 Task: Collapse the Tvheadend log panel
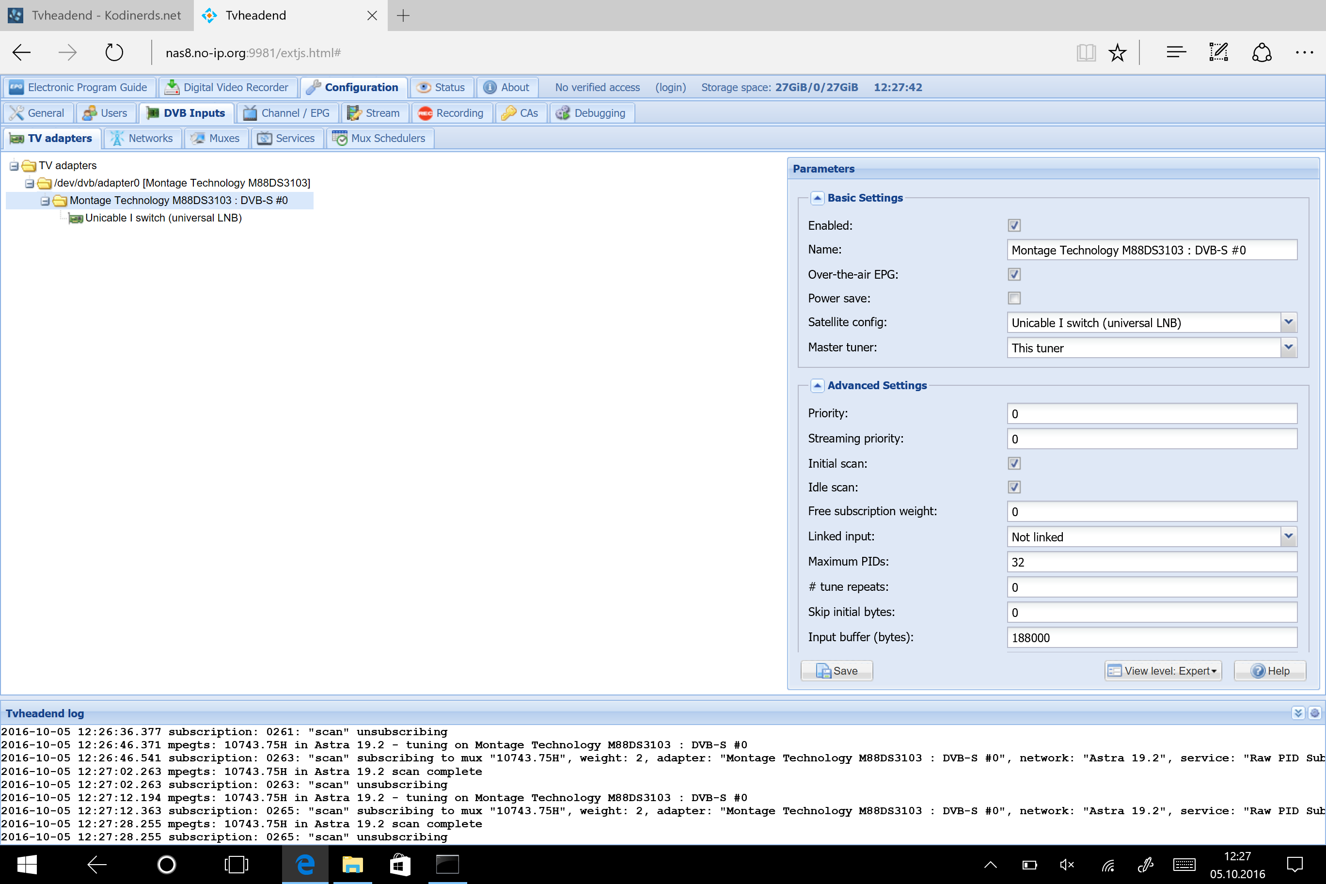(x=1298, y=713)
